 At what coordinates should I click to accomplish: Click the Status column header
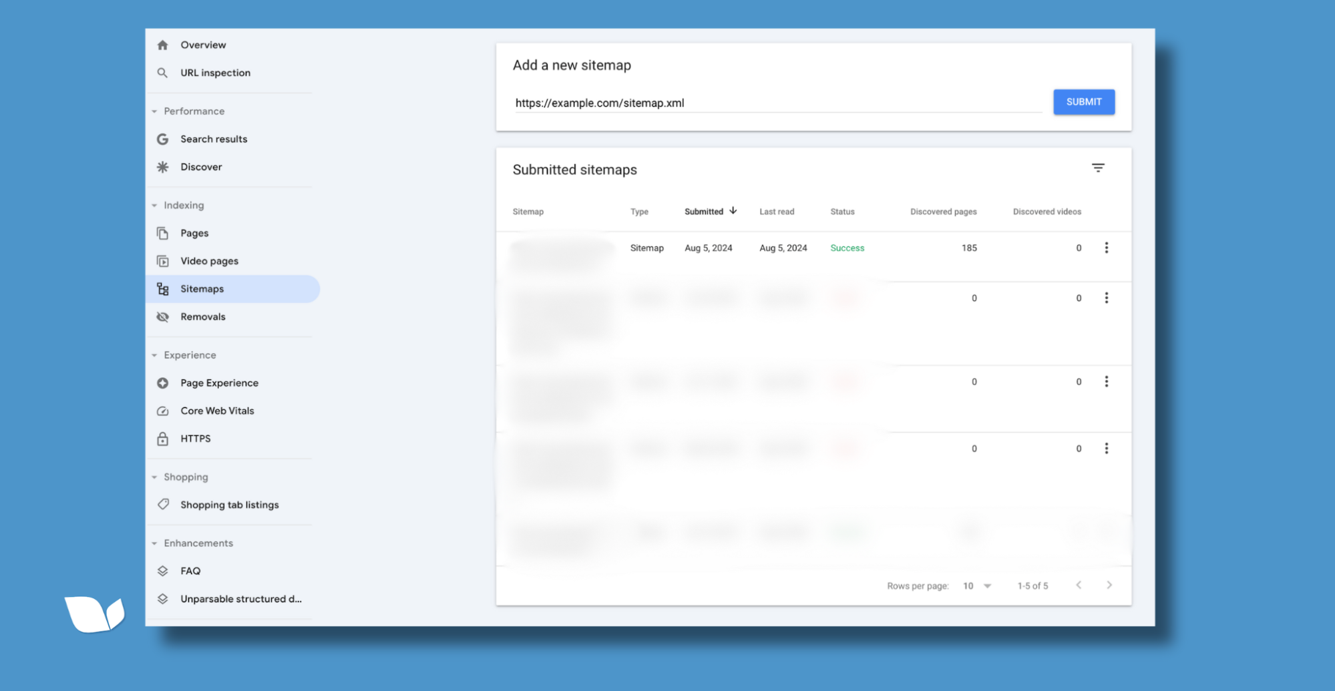tap(842, 212)
